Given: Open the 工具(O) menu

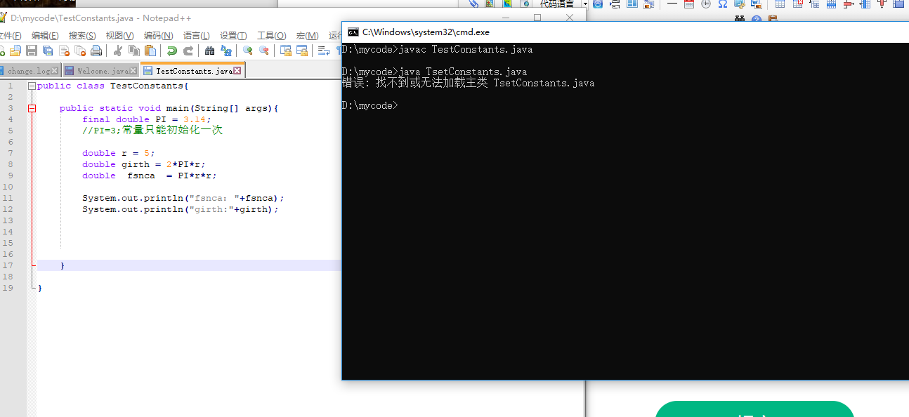Looking at the screenshot, I should click(271, 36).
